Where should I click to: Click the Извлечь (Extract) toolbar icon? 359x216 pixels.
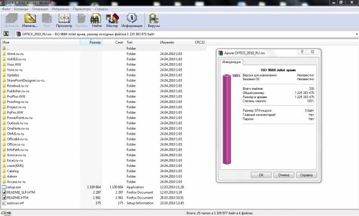[30, 20]
